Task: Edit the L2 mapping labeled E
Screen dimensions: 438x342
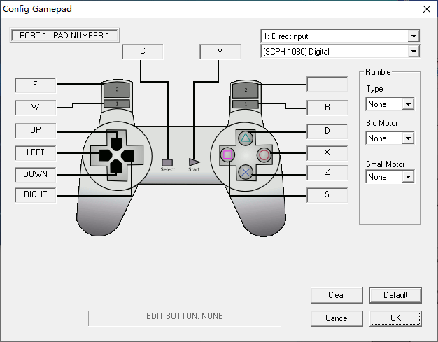Action: pyautogui.click(x=36, y=85)
